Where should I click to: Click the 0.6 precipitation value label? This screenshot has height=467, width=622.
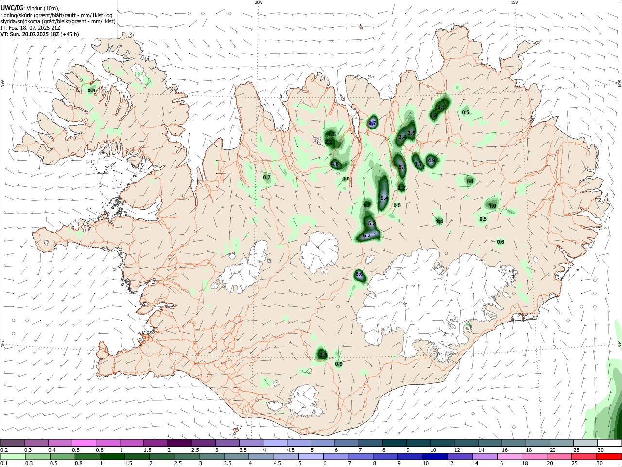click(501, 242)
